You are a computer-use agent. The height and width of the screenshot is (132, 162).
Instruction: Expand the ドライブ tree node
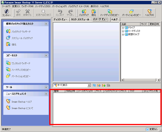123,28
